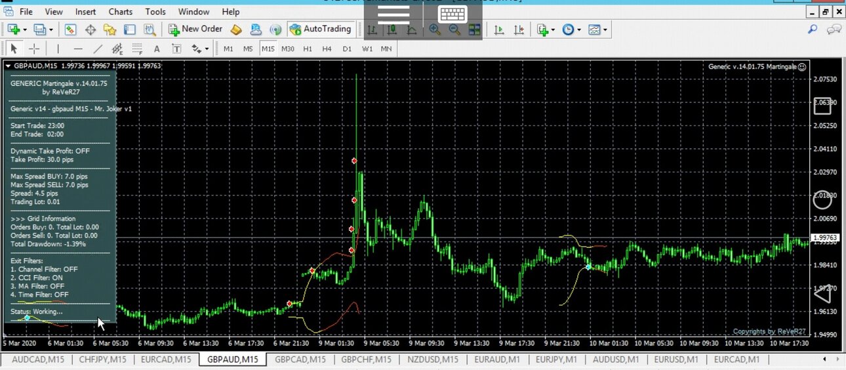Viewport: 846px width, 370px height.
Task: Select the M15 timeframe button
Action: click(x=268, y=49)
